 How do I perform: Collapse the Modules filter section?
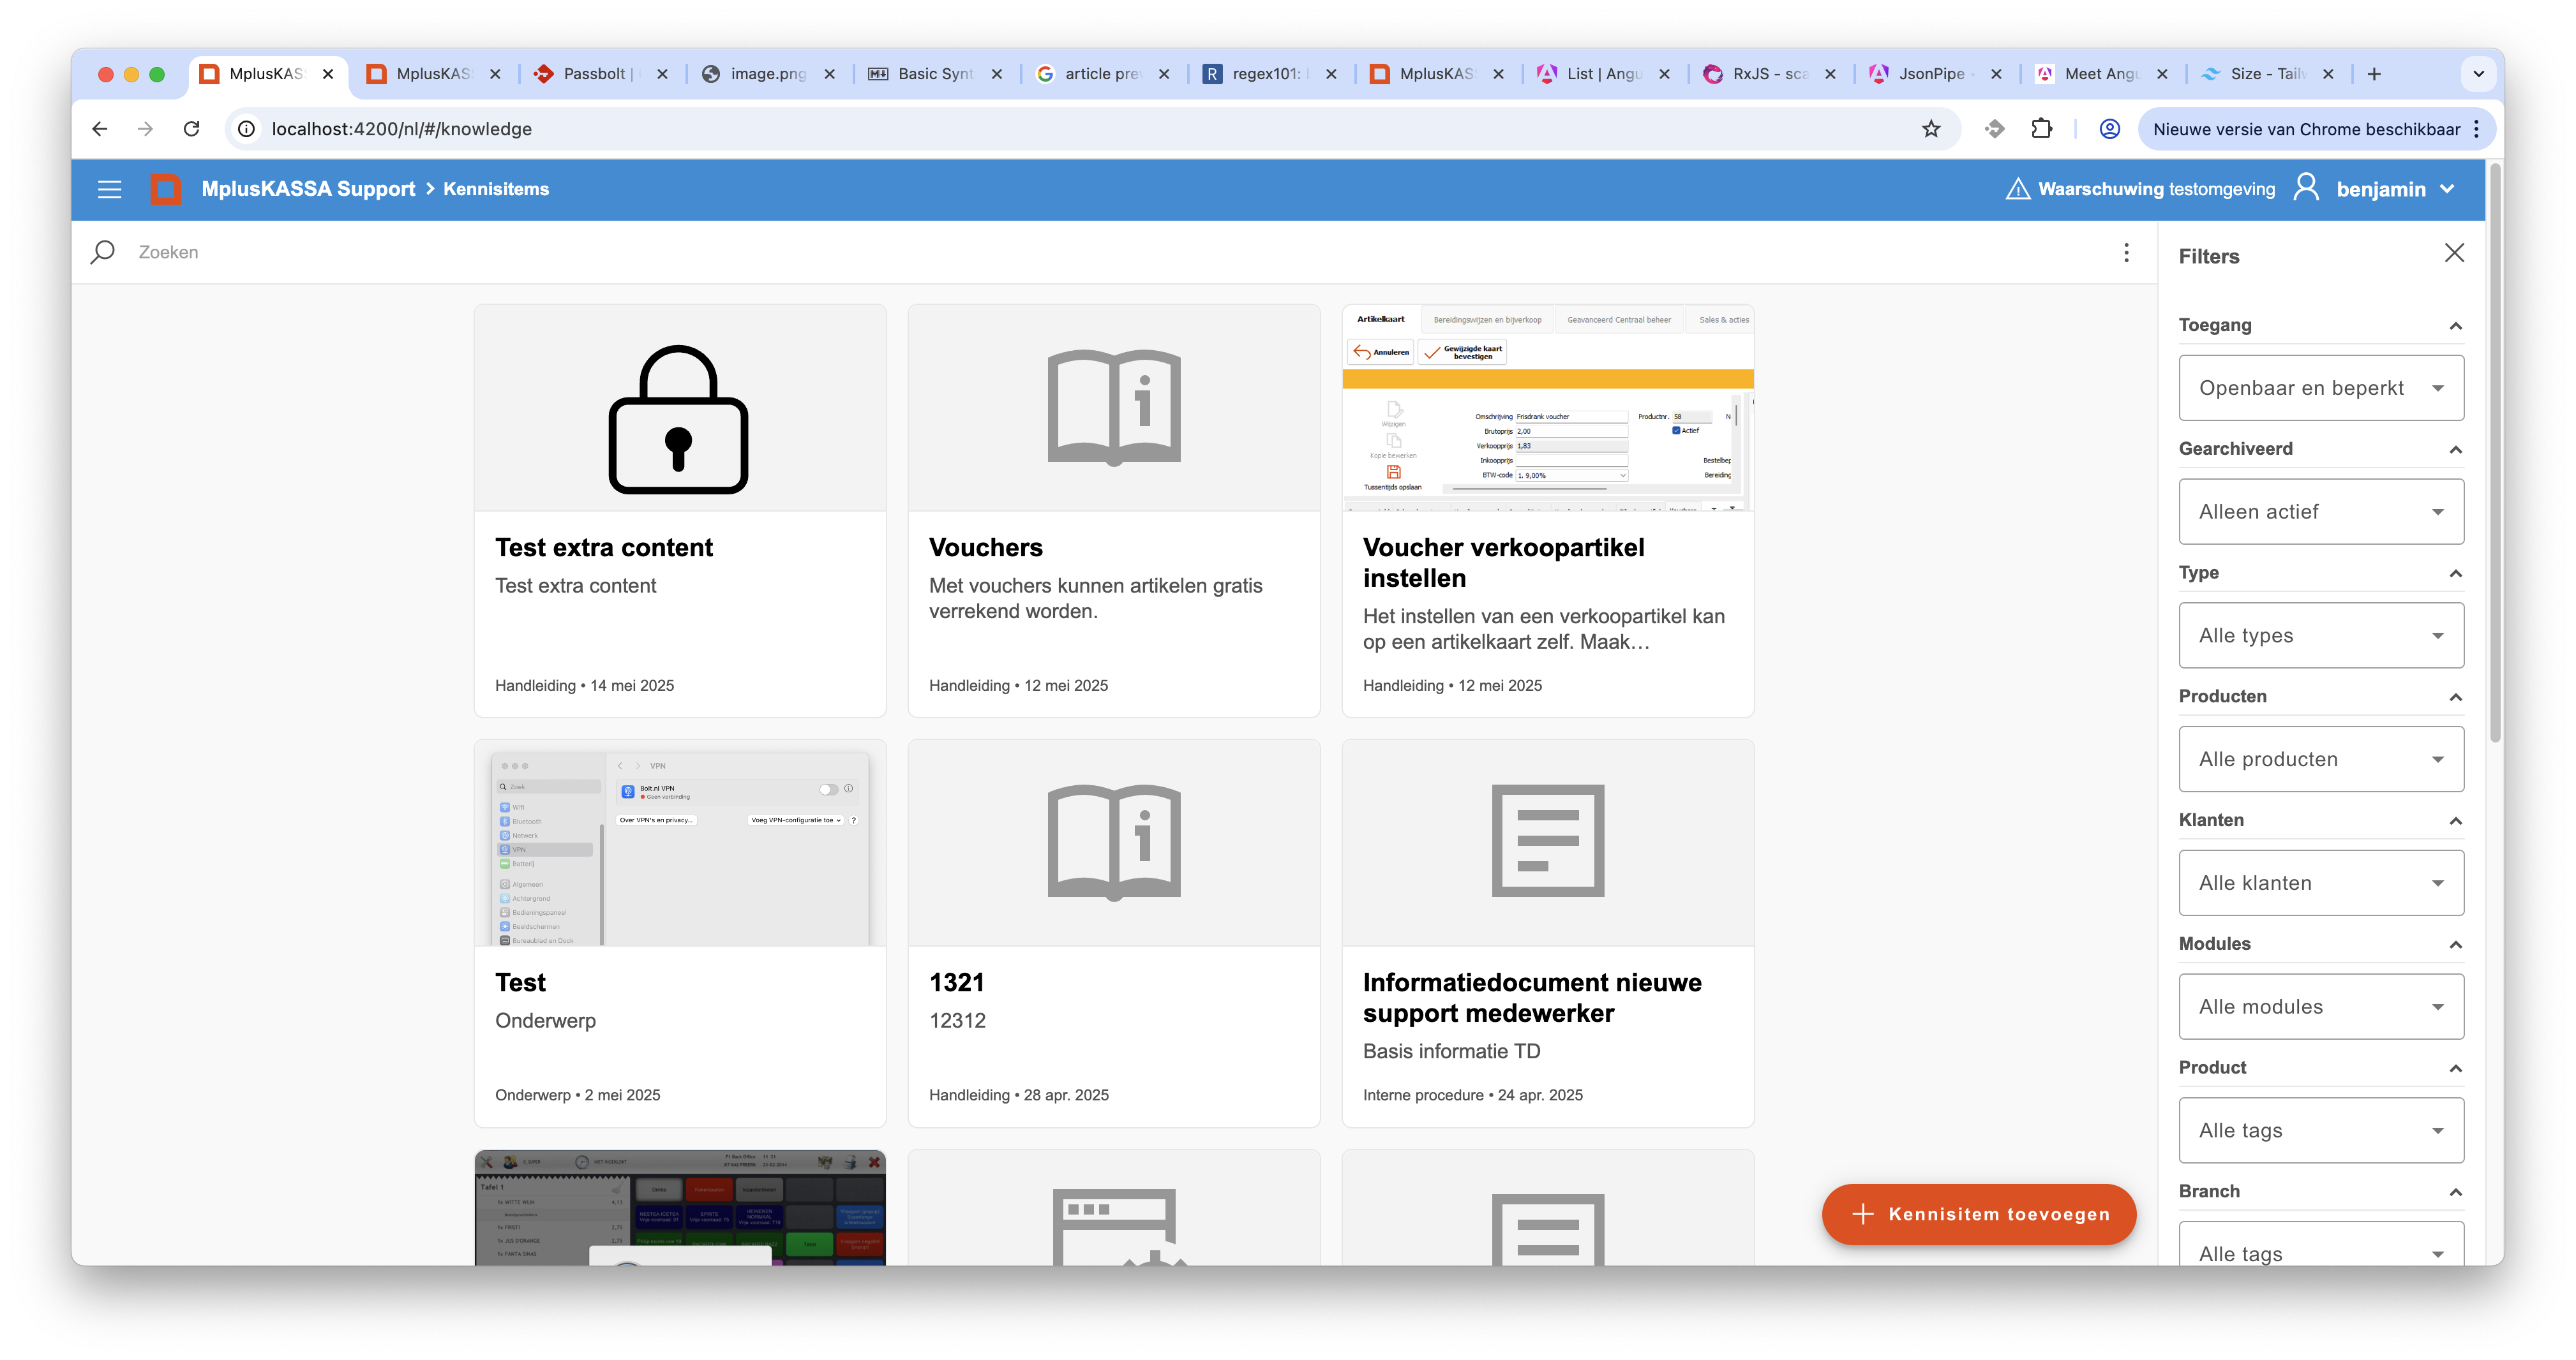2455,945
